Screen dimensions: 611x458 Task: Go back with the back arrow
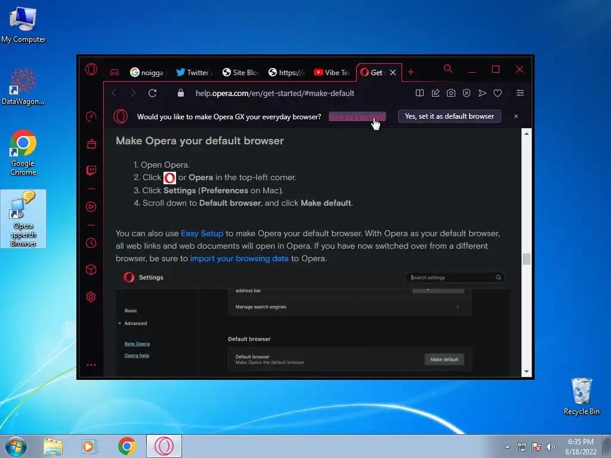click(114, 93)
